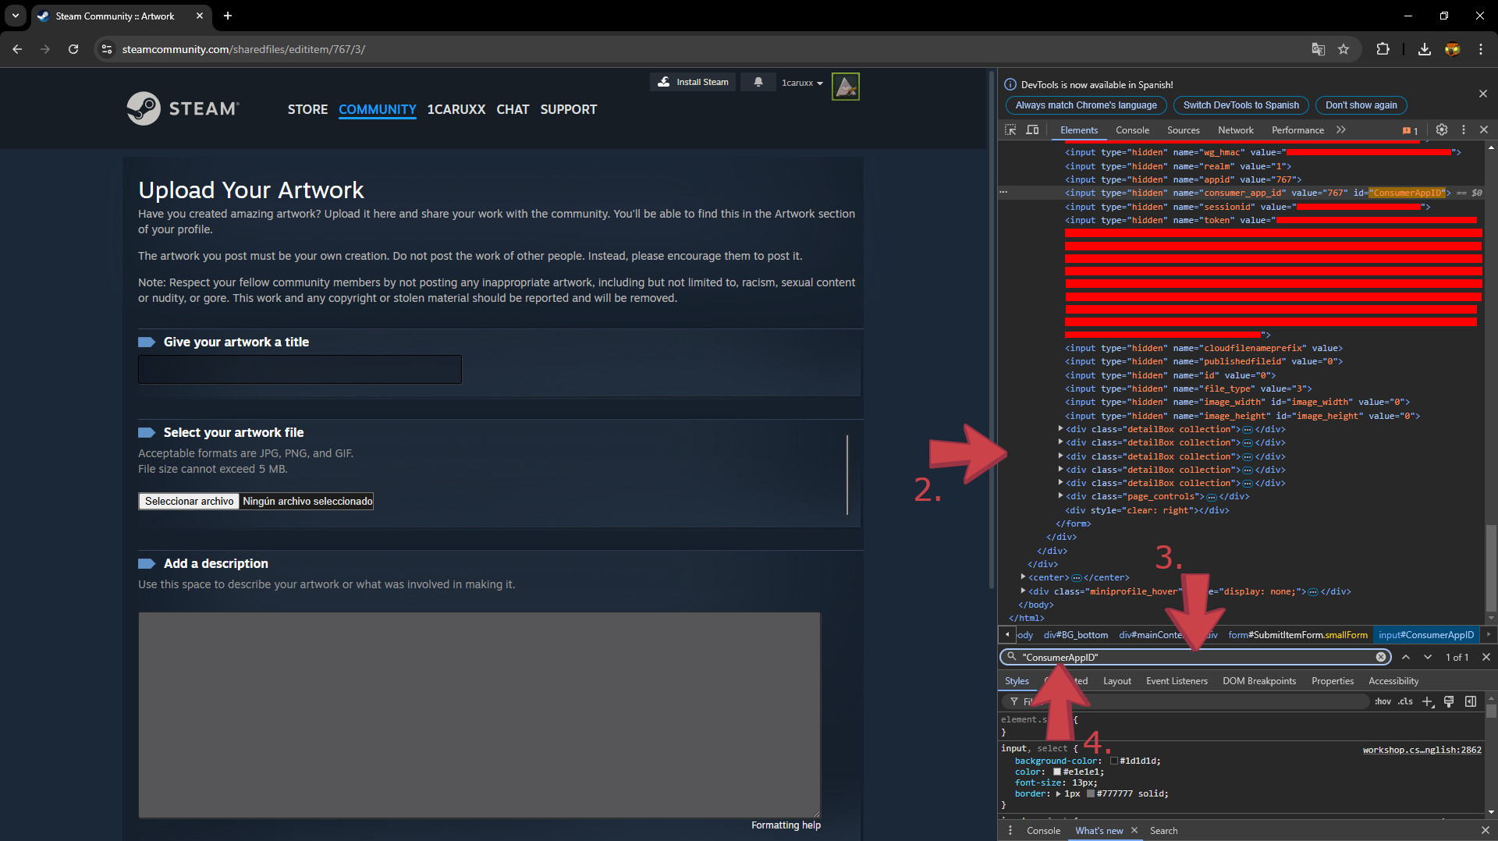Toggle computed styles sidebar icon

point(1471,701)
